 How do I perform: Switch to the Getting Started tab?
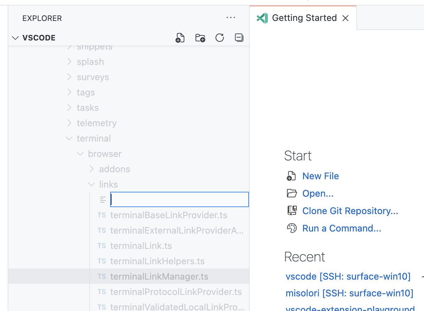[304, 18]
